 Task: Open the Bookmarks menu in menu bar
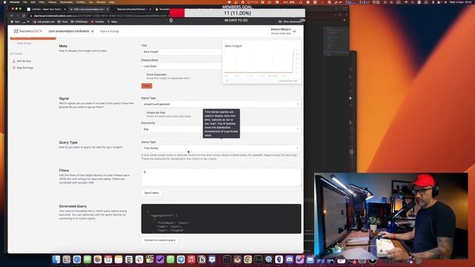tap(66, 1)
